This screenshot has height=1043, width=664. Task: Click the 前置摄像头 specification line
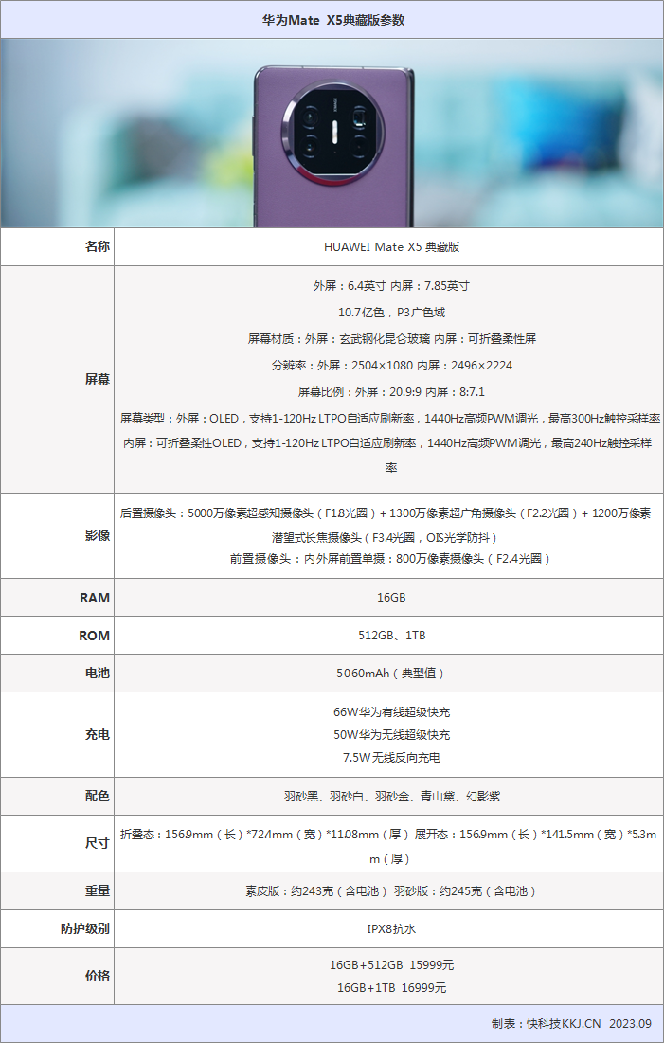click(390, 559)
